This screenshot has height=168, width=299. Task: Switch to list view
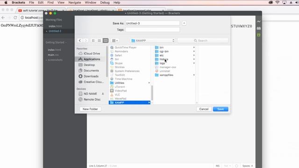[x=99, y=41]
